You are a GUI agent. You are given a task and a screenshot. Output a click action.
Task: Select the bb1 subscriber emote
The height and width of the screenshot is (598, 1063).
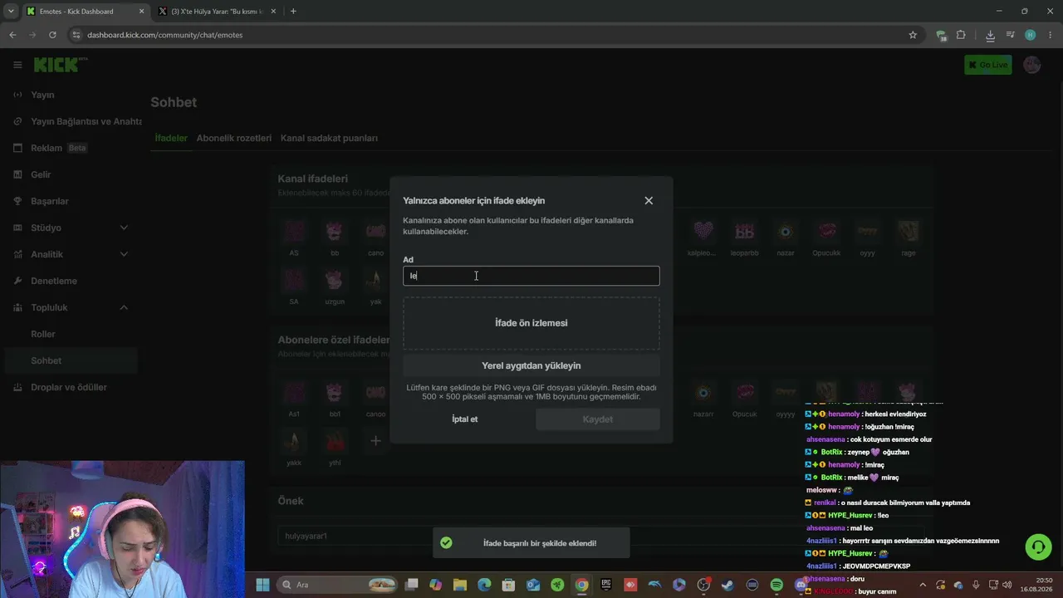(335, 392)
